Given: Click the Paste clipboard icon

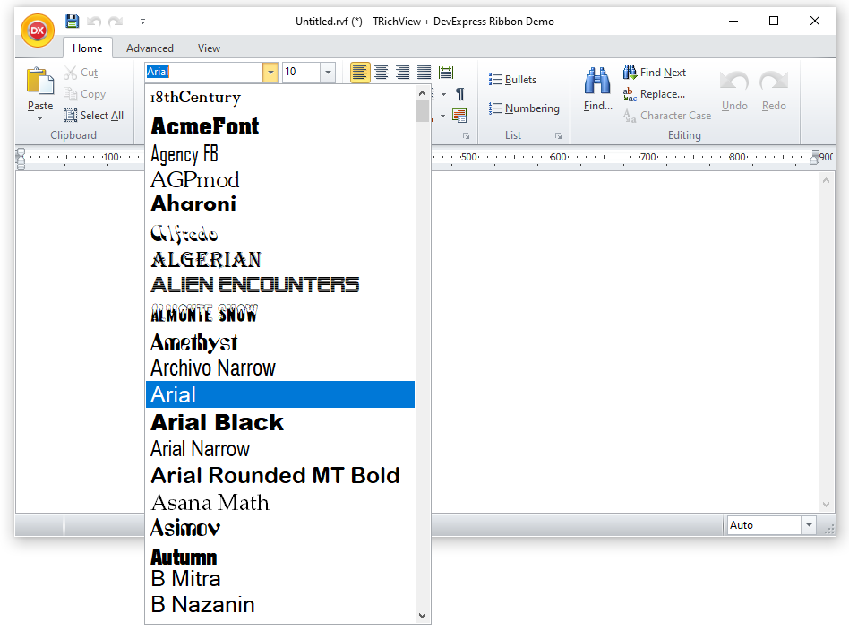Looking at the screenshot, I should [x=40, y=82].
